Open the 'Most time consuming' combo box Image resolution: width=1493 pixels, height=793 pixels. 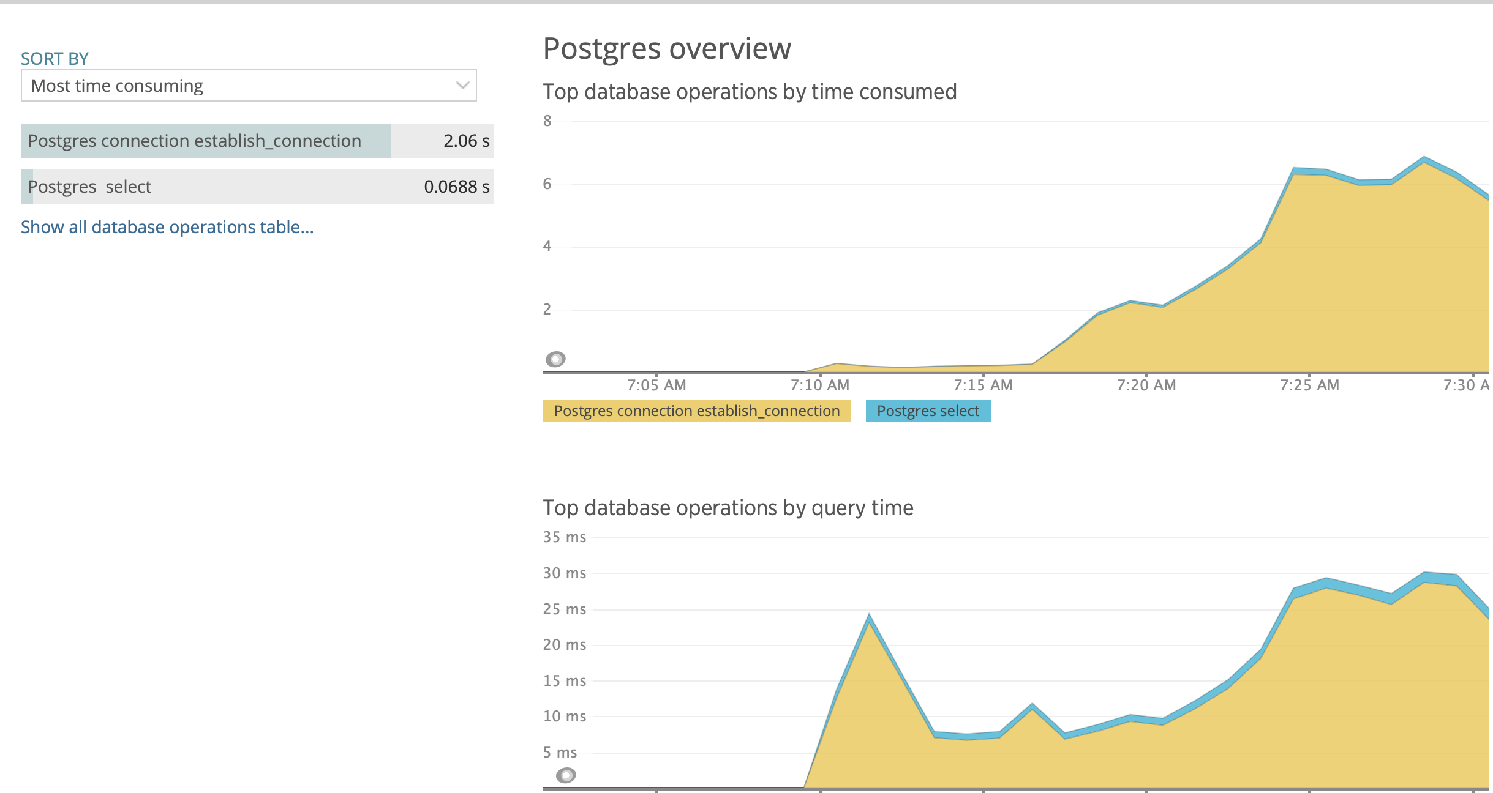(248, 86)
